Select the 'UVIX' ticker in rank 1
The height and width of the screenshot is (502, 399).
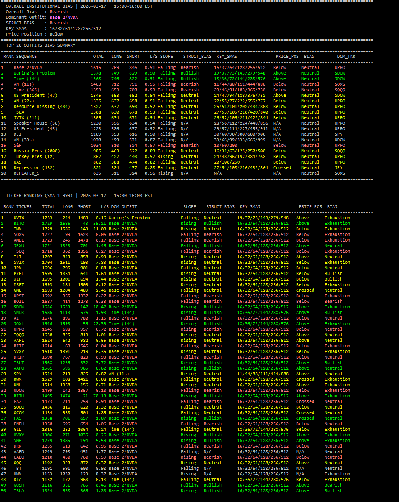pos(19,218)
